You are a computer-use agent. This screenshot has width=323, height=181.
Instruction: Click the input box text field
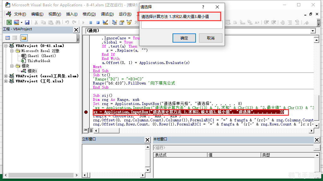pos(182,25)
